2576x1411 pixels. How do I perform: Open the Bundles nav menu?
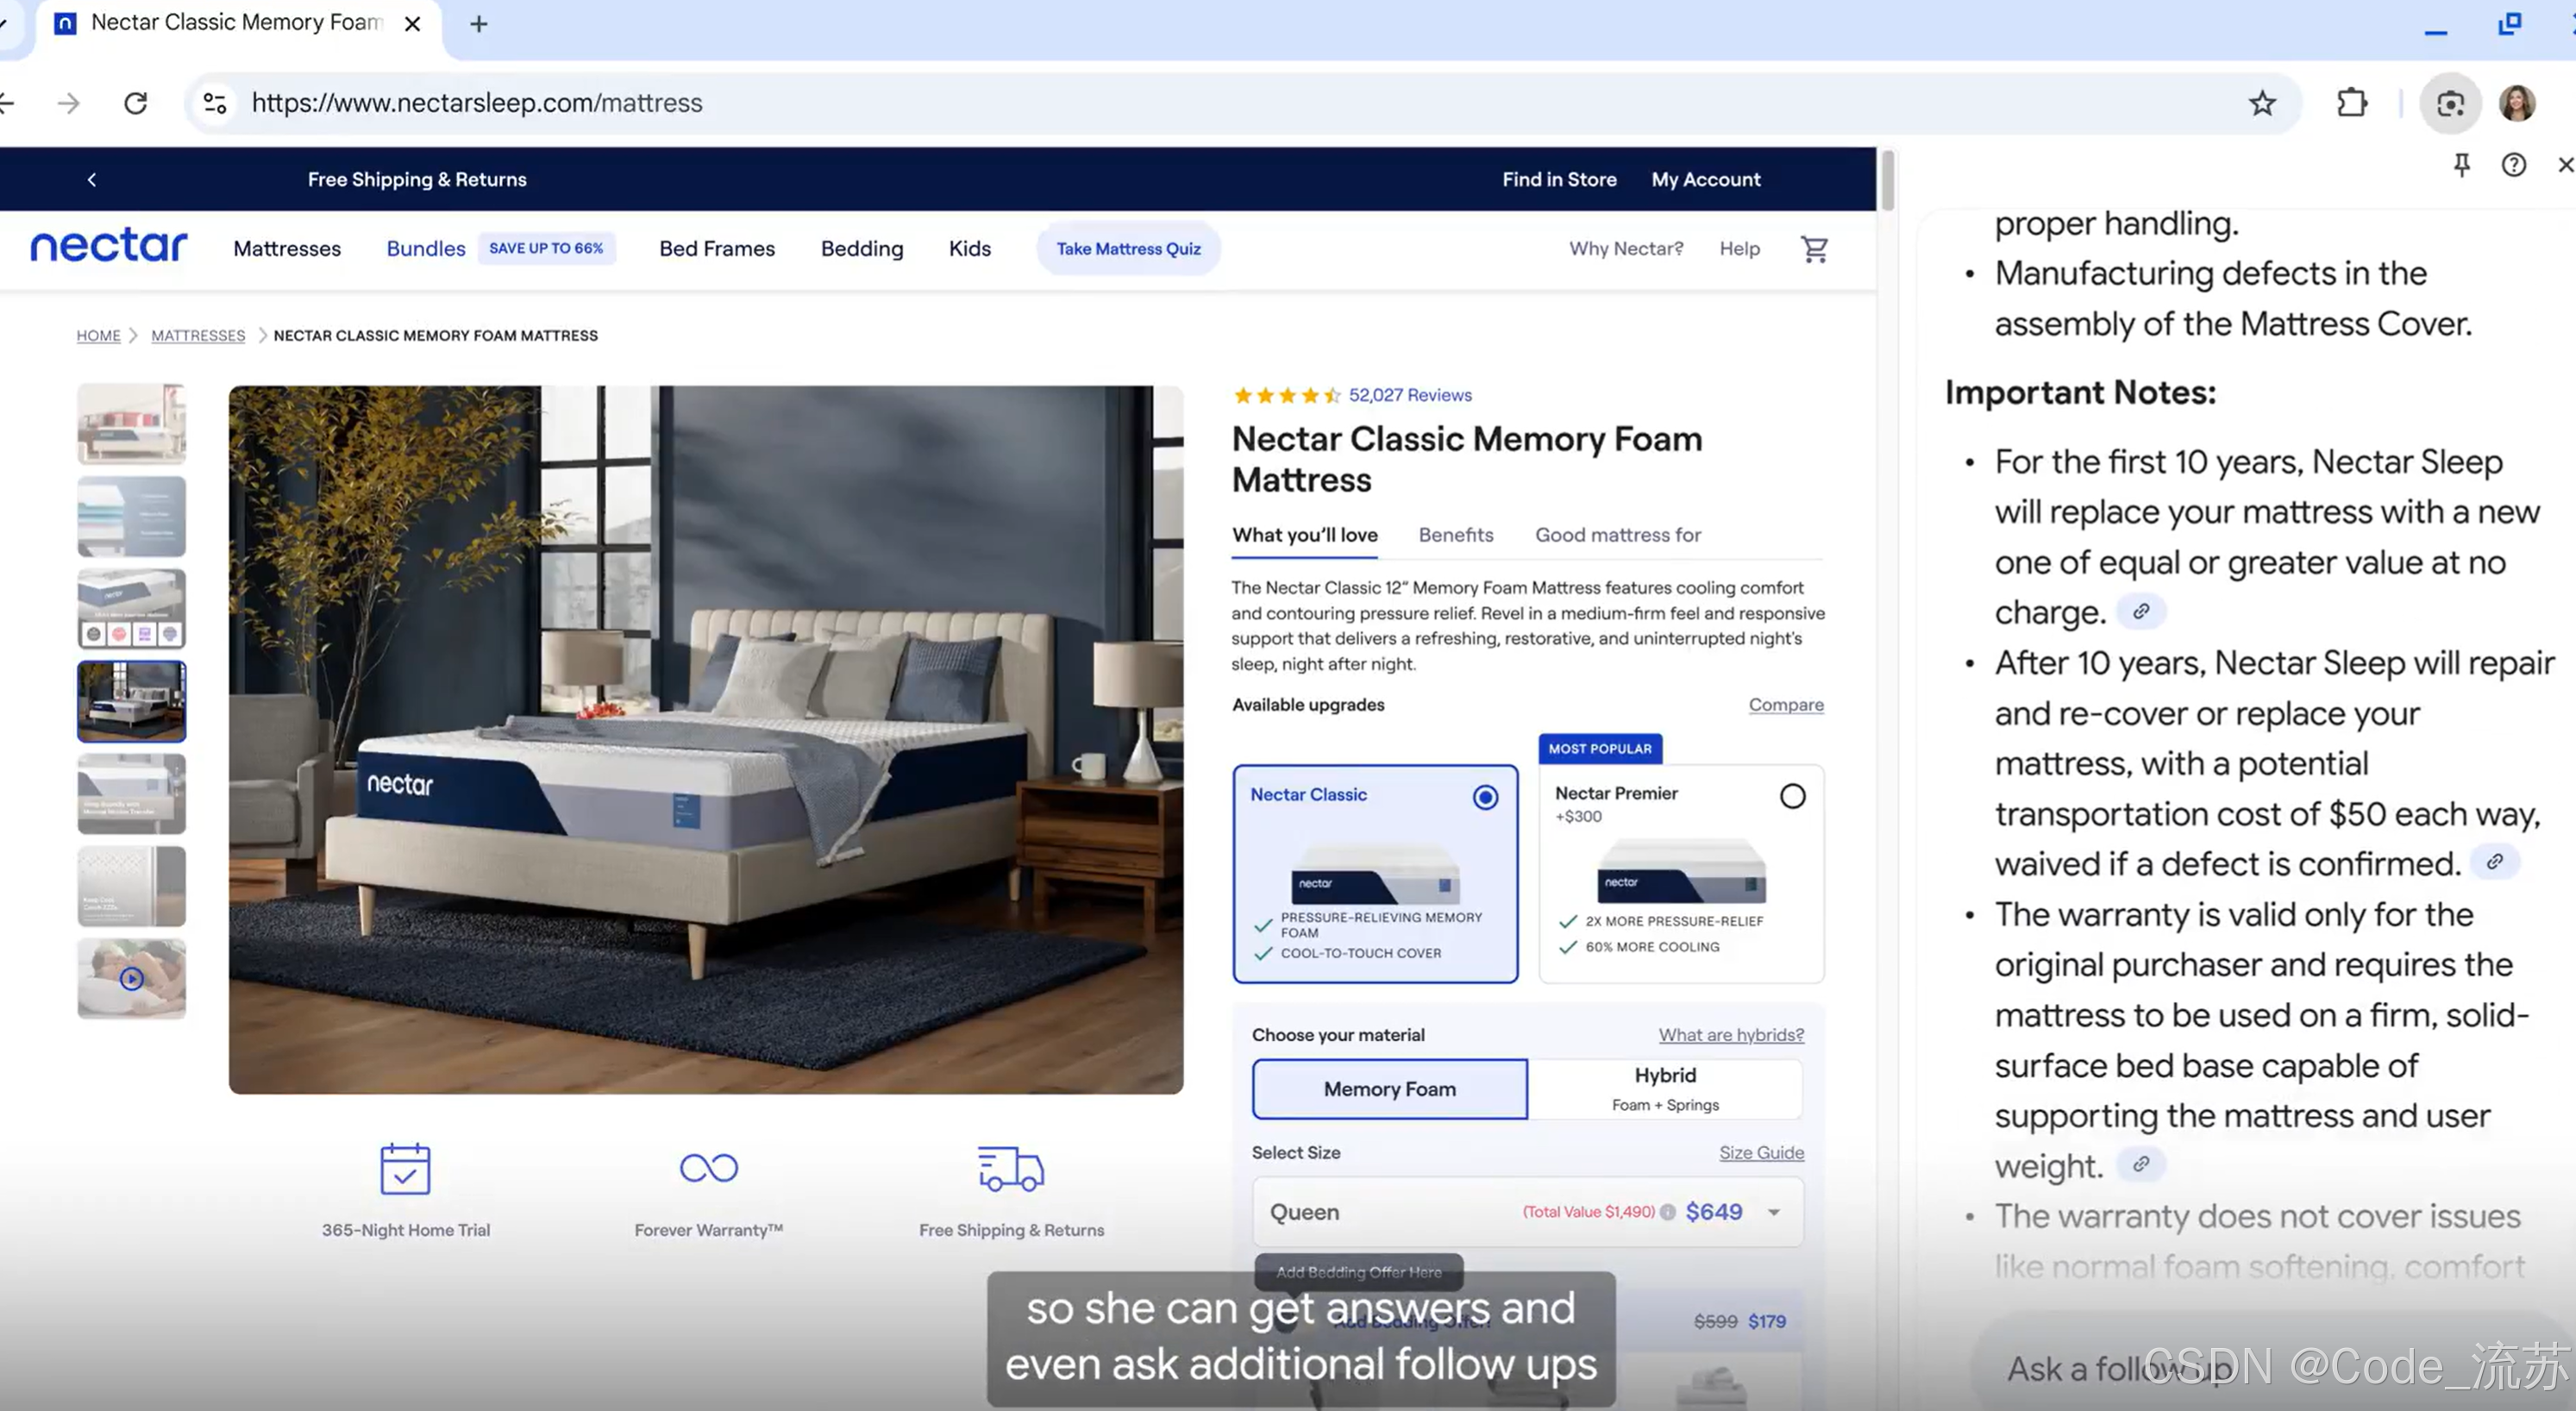click(426, 248)
